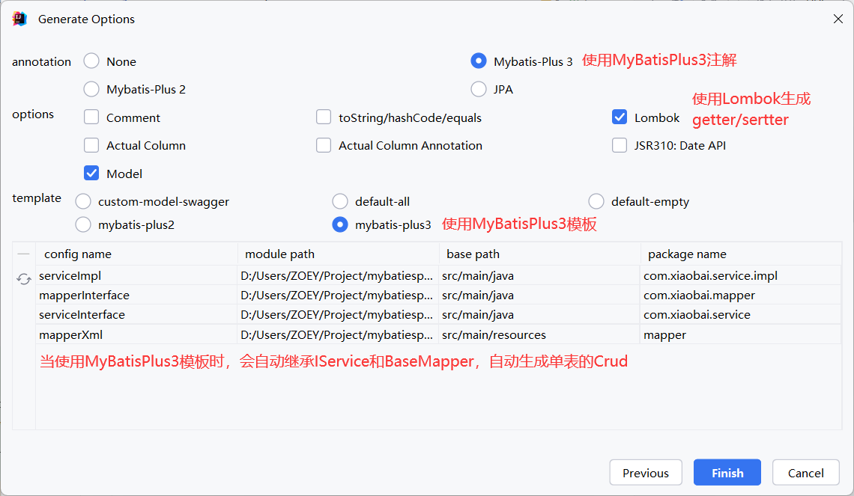The height and width of the screenshot is (496, 854).
Task: Enable the JSR310: Date API option
Action: pyautogui.click(x=620, y=145)
